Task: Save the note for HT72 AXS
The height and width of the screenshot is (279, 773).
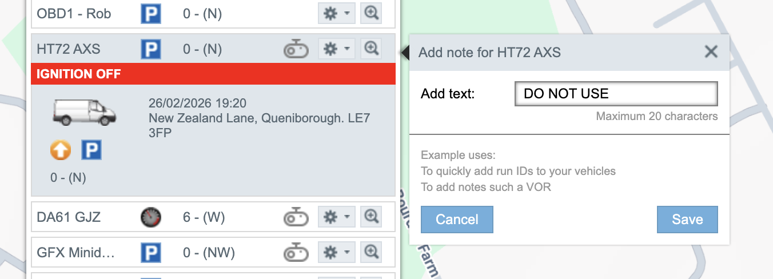Action: tap(687, 220)
